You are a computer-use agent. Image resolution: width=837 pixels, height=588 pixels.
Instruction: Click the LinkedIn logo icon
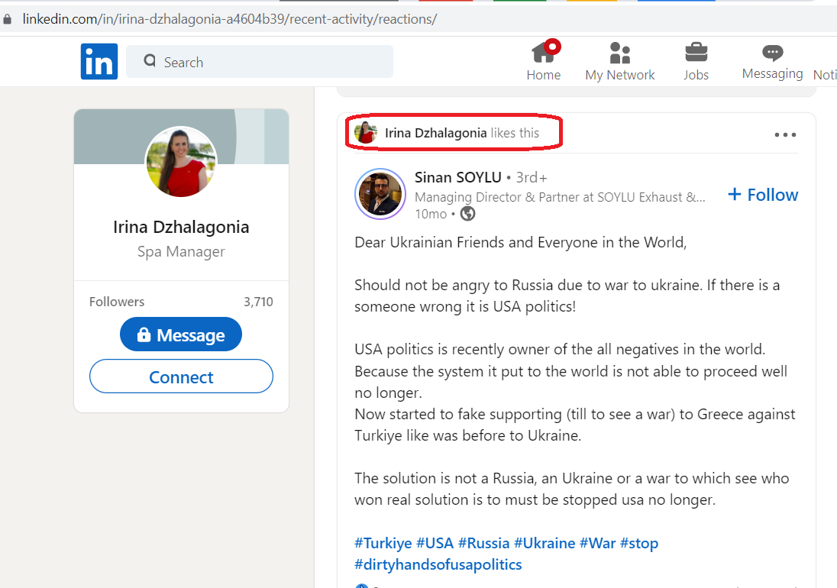(99, 61)
